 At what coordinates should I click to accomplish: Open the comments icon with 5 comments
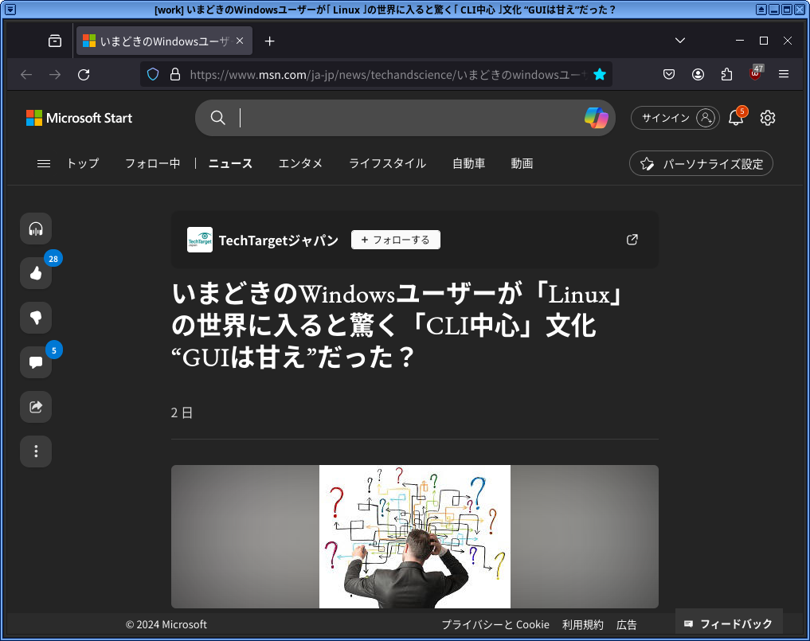[x=35, y=362]
